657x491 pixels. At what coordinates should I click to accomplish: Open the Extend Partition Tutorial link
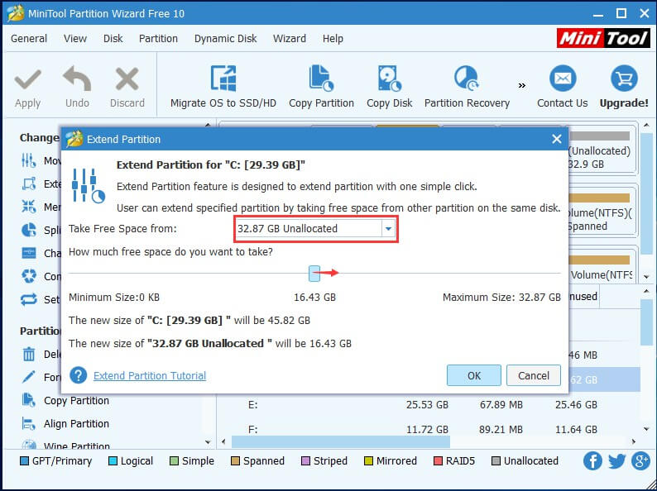click(x=150, y=375)
